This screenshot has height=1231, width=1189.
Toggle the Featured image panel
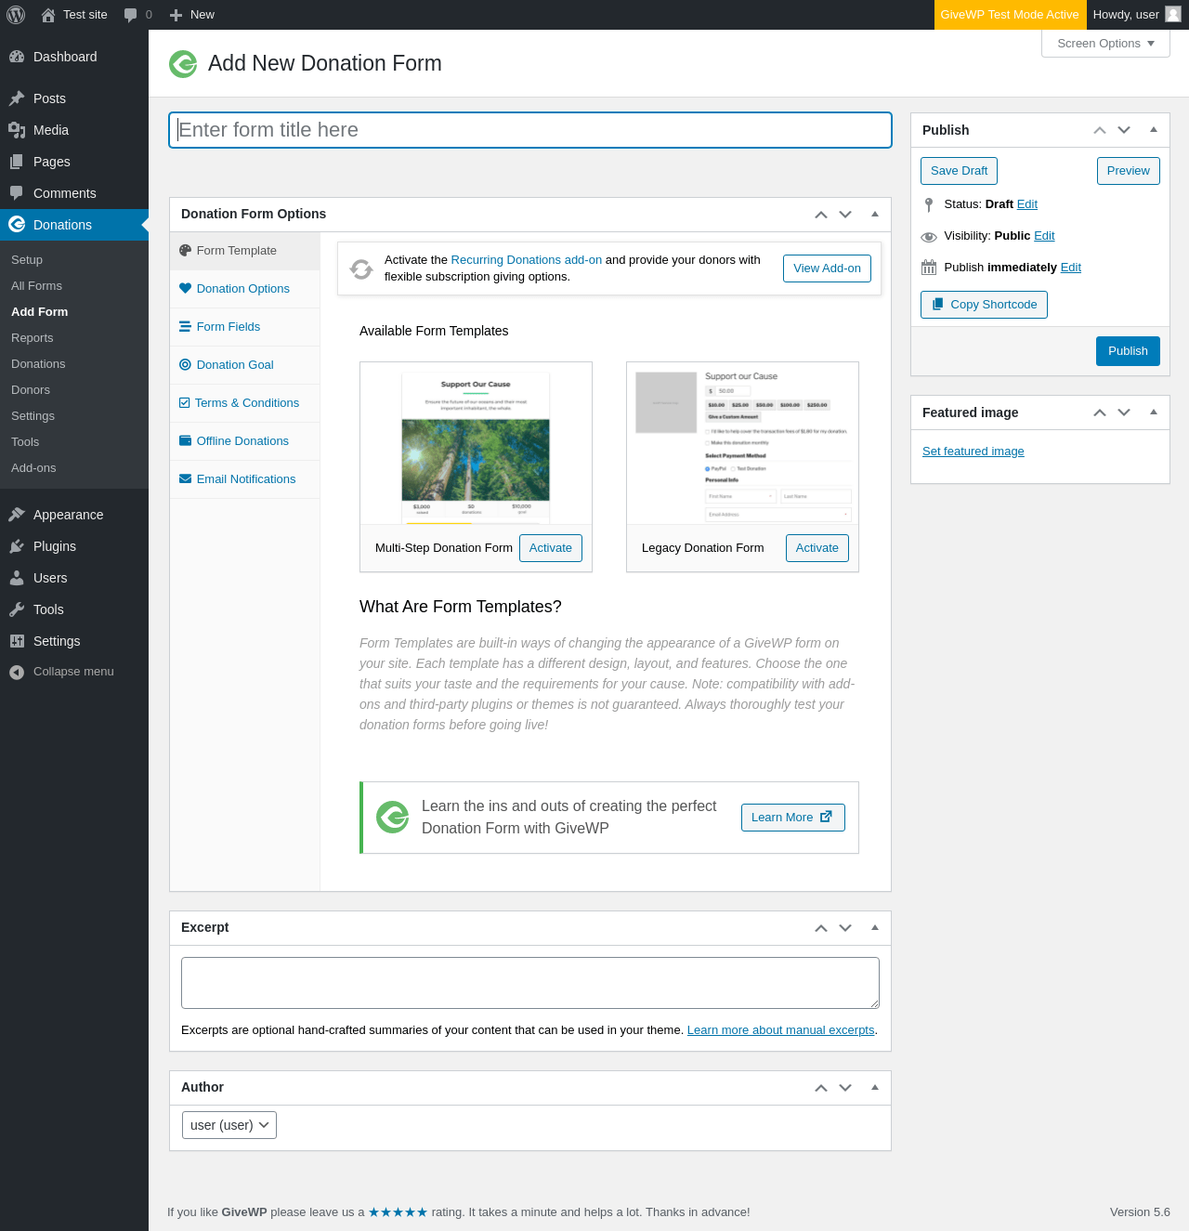1154,413
